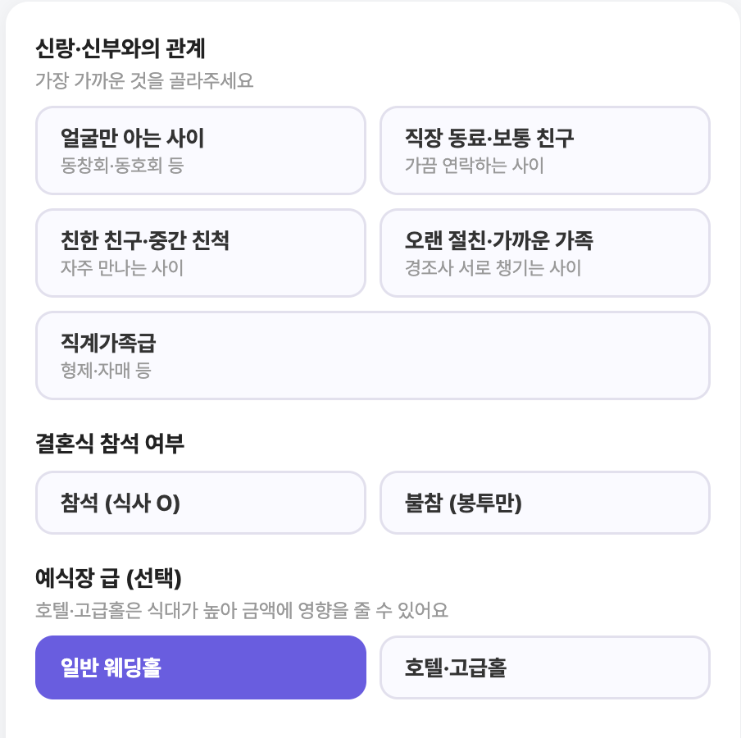Choose the 직계가족급 relationship card
Image resolution: width=741 pixels, height=738 pixels.
(373, 356)
